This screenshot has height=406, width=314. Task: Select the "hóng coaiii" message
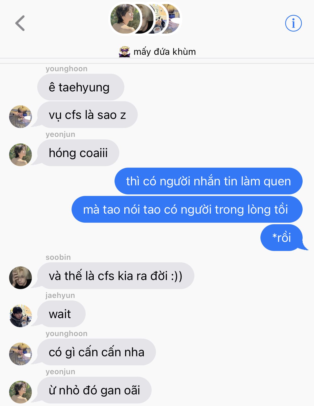[x=78, y=153]
